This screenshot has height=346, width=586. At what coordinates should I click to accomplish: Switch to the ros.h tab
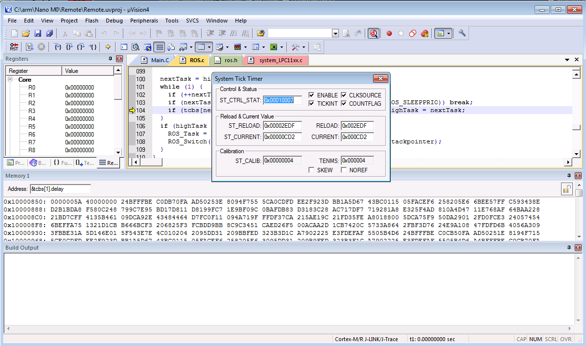coord(226,60)
